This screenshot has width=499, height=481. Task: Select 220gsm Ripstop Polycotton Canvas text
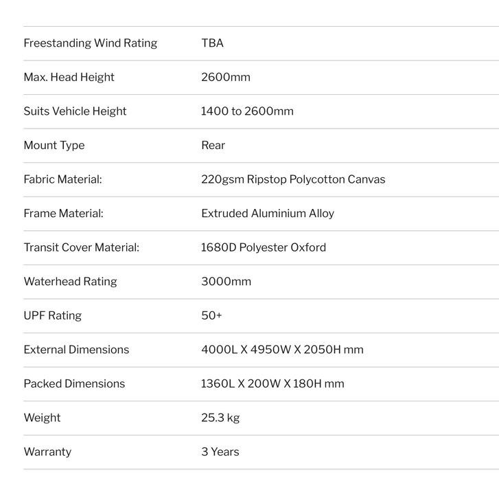[x=293, y=179]
